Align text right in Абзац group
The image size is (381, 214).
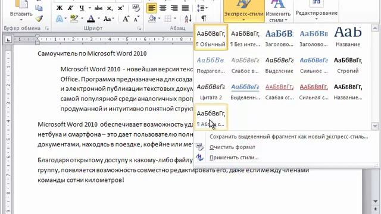[174, 8]
